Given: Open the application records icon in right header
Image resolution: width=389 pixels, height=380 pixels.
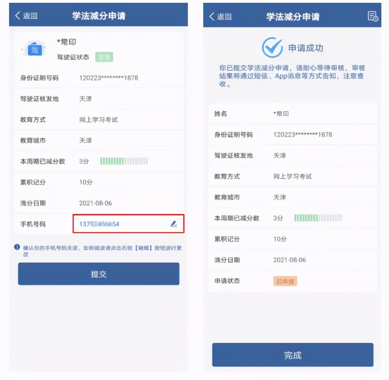Looking at the screenshot, I should point(373,16).
